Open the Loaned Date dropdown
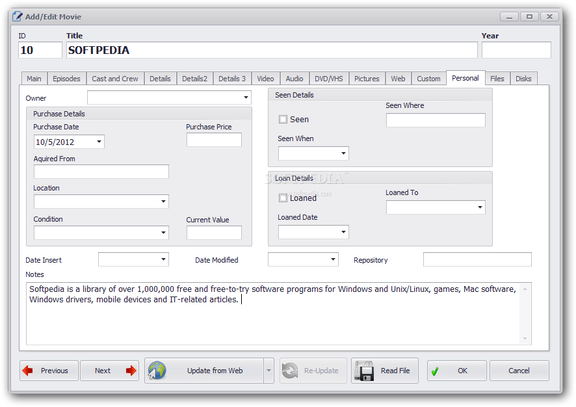576x407 pixels. click(x=343, y=232)
